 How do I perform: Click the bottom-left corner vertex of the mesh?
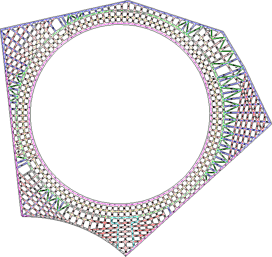pyautogui.click(x=22, y=216)
